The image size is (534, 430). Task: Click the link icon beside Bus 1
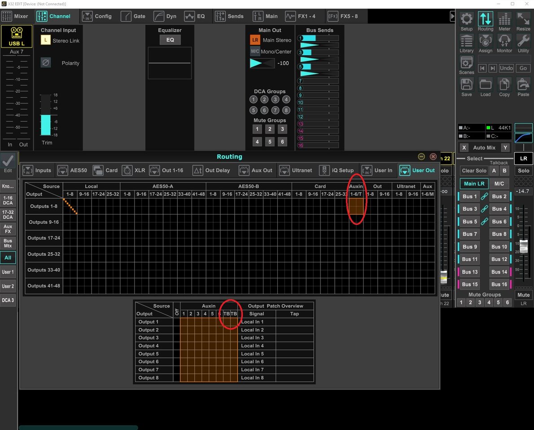tap(484, 197)
